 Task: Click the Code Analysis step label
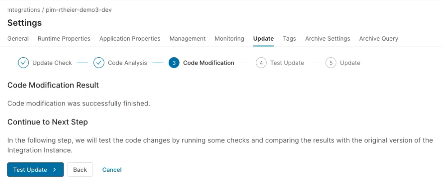click(127, 63)
